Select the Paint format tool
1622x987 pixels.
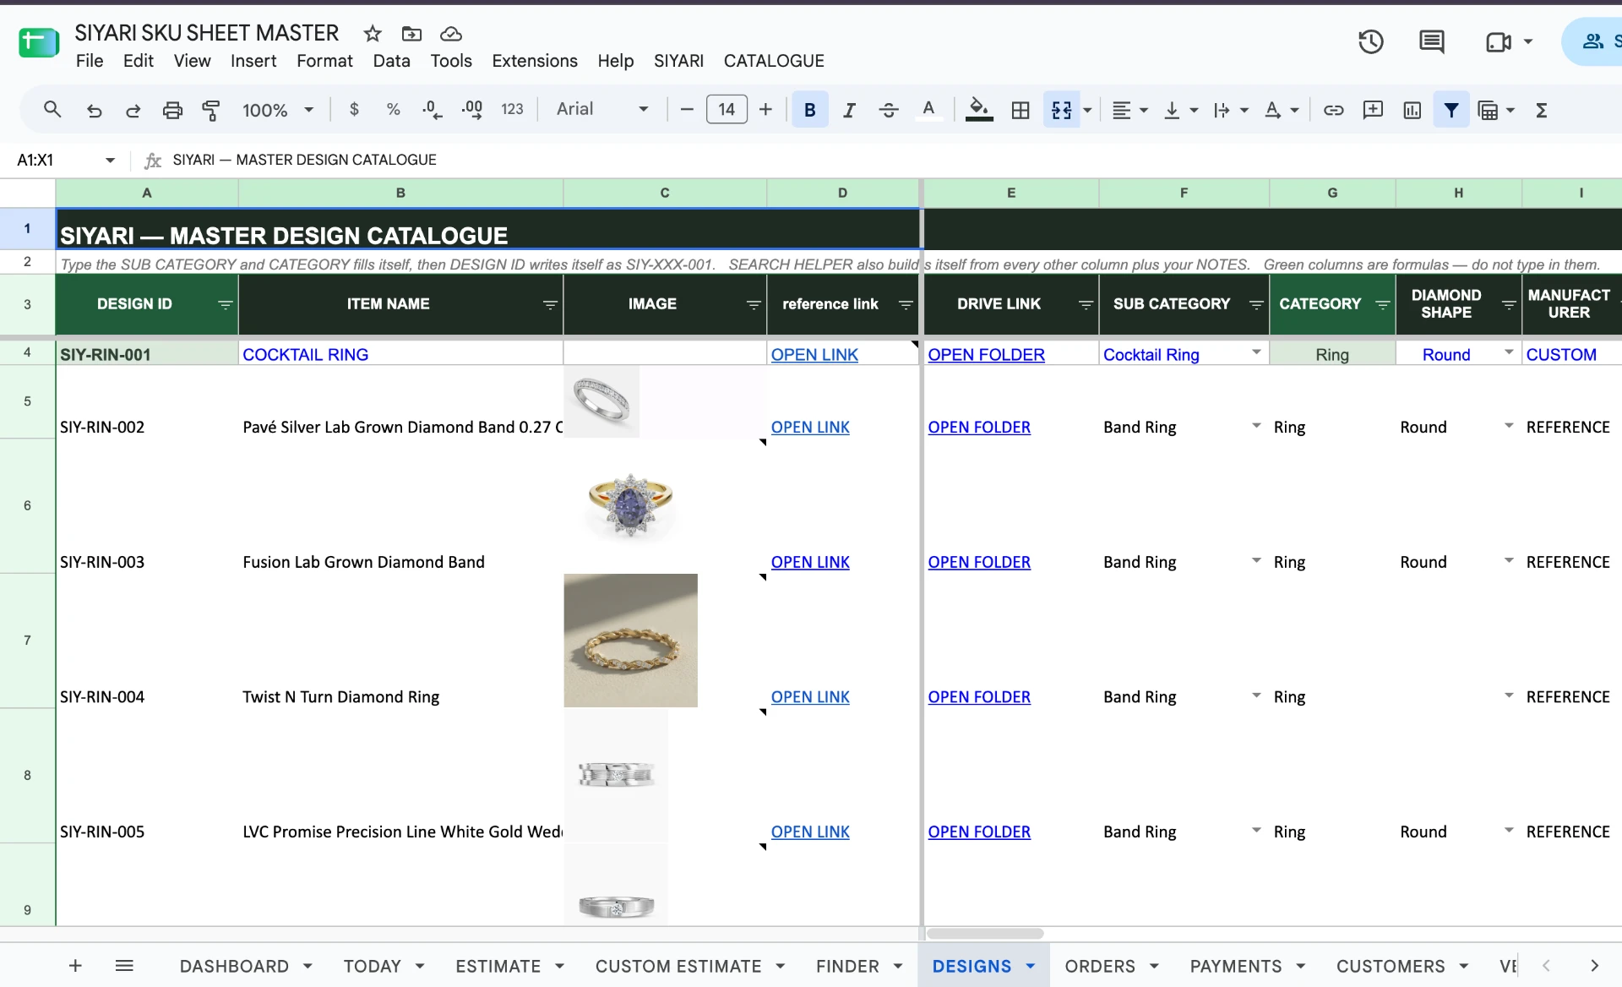[x=211, y=110]
